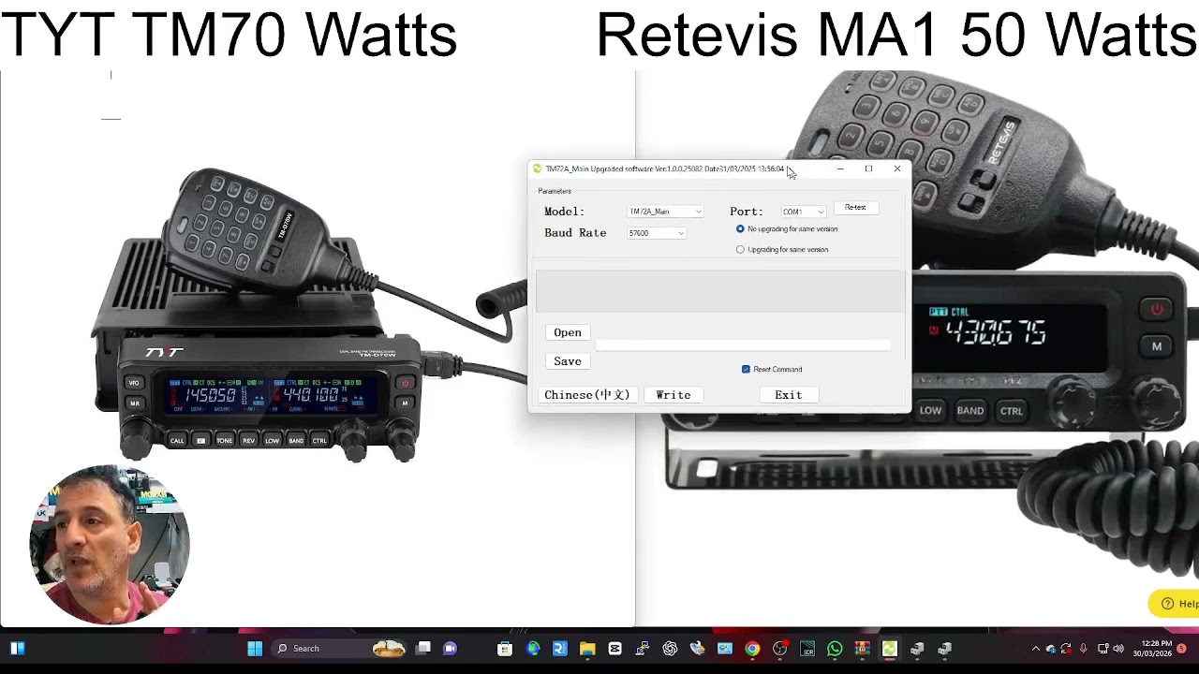Click the Open button
The height and width of the screenshot is (674, 1199).
pos(567,332)
